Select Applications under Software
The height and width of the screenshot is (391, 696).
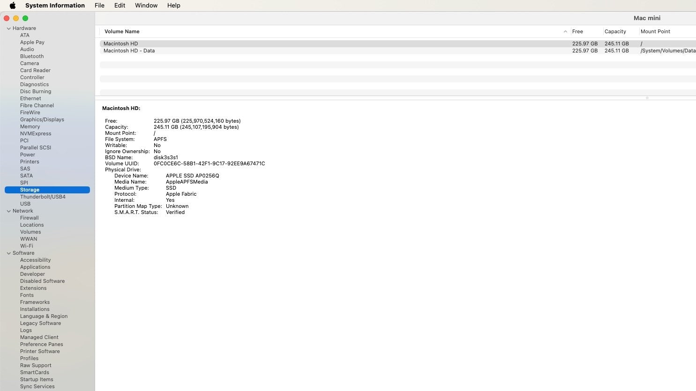35,267
